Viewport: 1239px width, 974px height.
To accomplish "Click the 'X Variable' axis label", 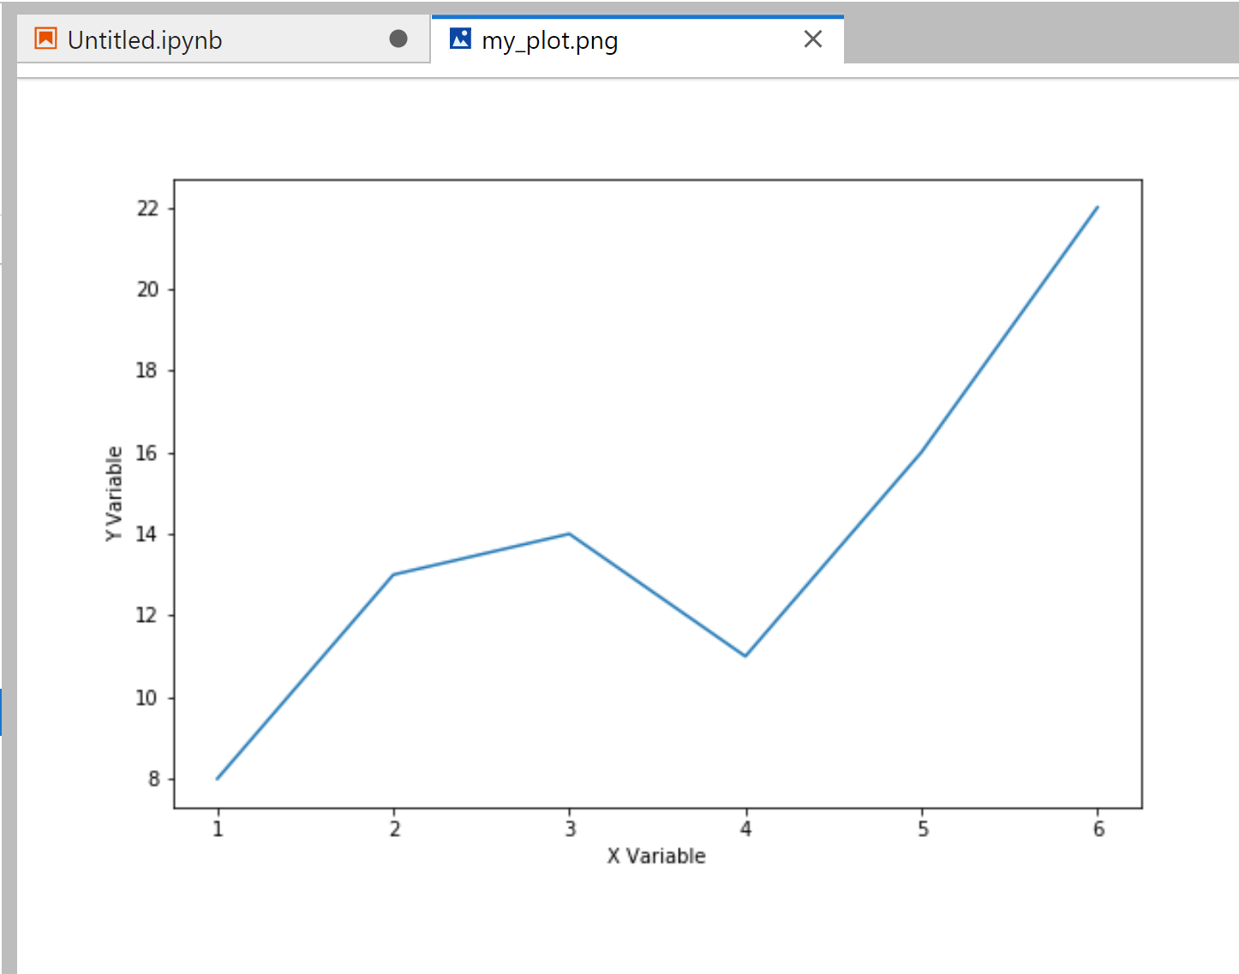I will coord(656,856).
